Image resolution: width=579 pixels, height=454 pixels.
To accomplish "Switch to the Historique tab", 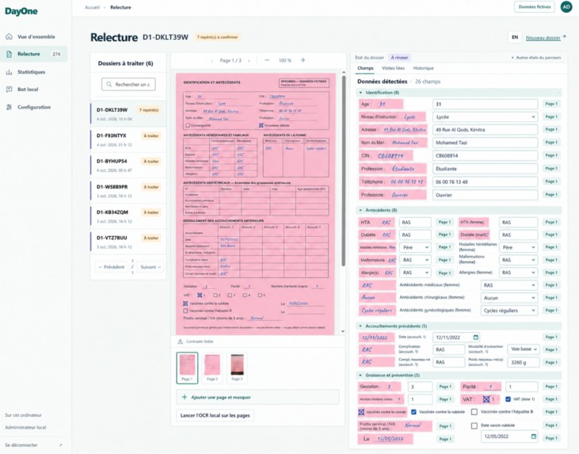I will (x=423, y=68).
